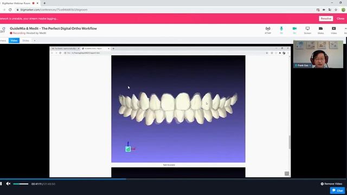Click the webinar title GuideMia & Medit
Screen dimensions: 347x195
click(53, 29)
